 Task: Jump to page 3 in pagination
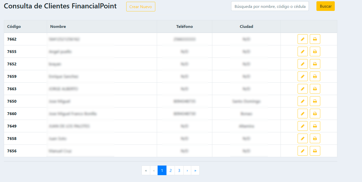tap(179, 170)
